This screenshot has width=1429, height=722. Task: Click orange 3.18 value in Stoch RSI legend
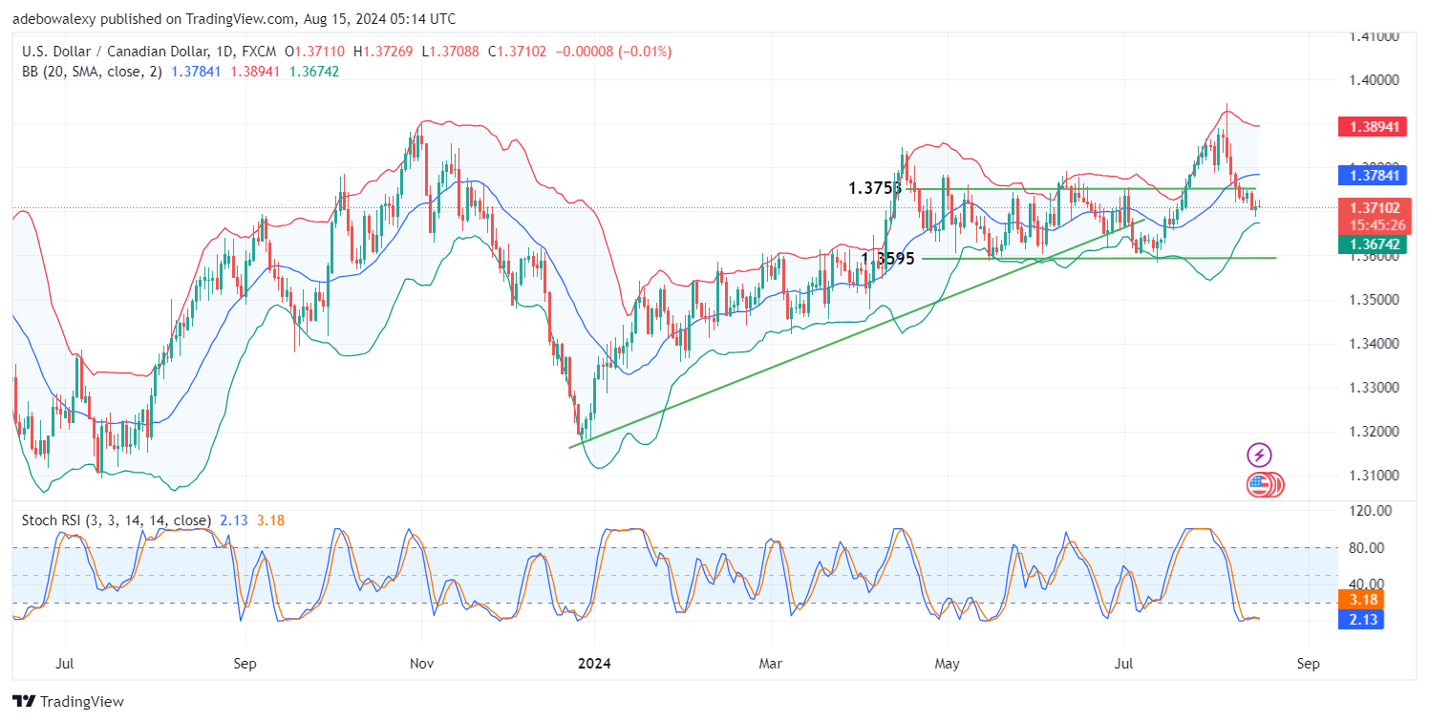click(x=270, y=520)
